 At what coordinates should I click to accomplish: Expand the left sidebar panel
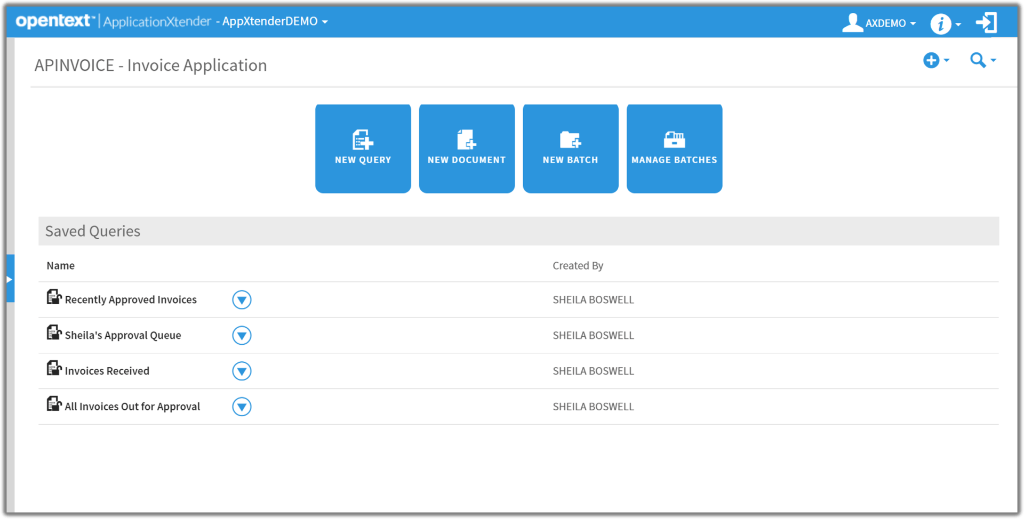point(10,279)
